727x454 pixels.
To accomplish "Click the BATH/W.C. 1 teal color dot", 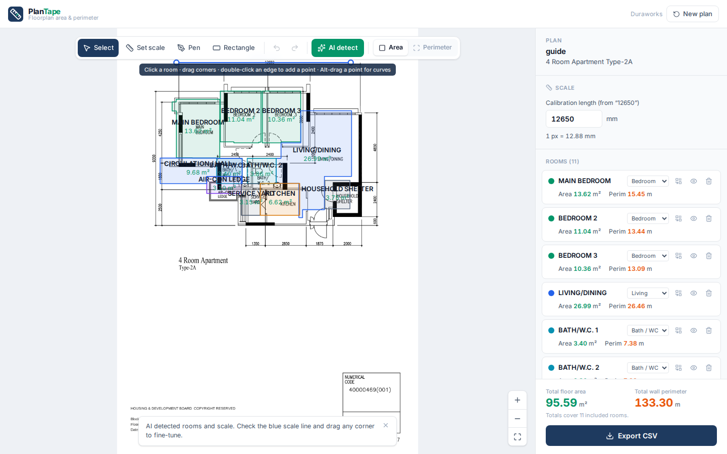I will pos(551,330).
